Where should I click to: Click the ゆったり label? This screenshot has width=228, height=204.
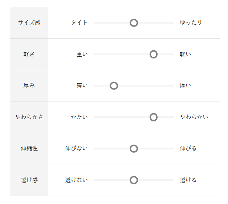click(x=191, y=23)
